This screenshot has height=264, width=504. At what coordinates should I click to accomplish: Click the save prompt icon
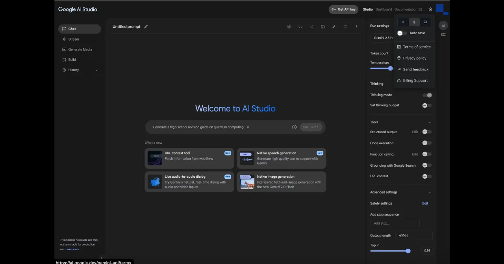(322, 27)
